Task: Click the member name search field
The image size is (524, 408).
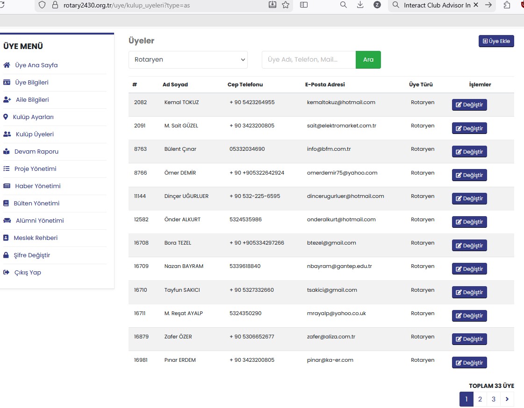Action: tap(309, 60)
